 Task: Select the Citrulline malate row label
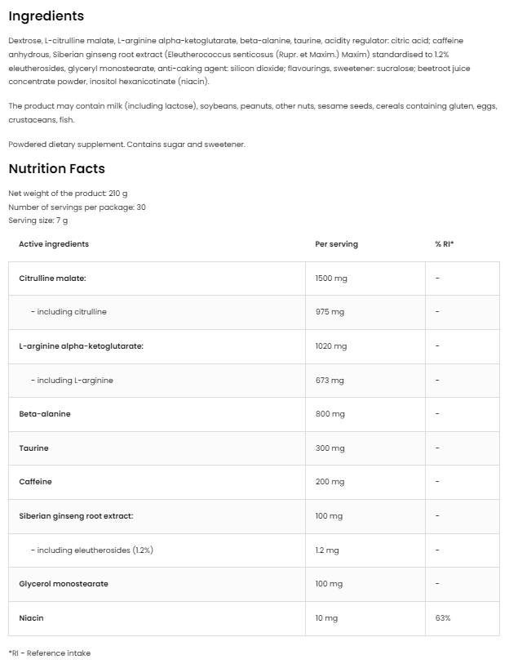point(52,279)
